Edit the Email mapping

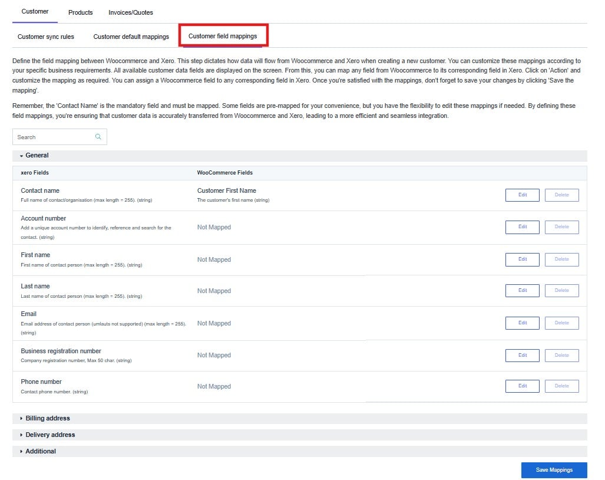tap(522, 323)
